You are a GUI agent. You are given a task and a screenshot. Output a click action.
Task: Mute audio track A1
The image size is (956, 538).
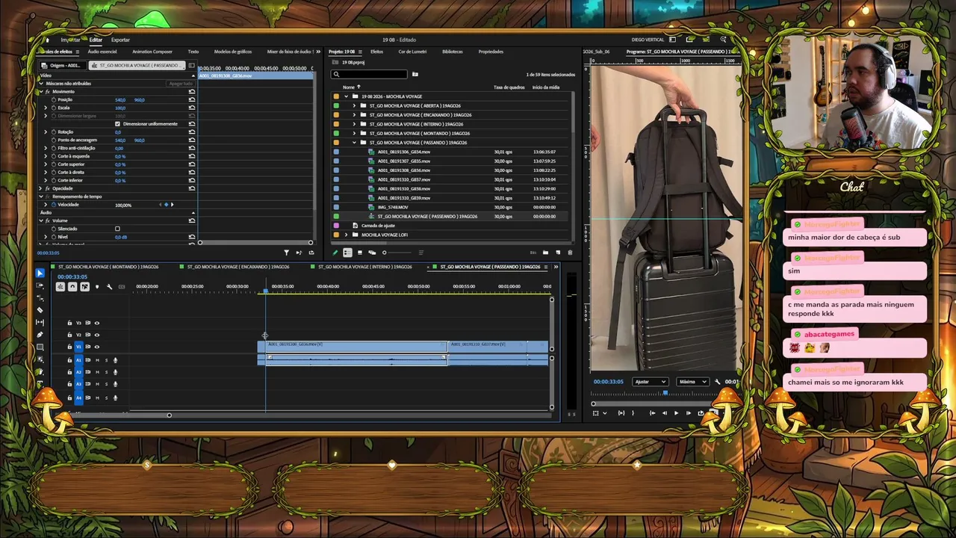tap(97, 360)
